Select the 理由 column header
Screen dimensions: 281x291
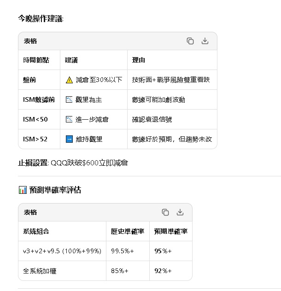tap(138, 60)
